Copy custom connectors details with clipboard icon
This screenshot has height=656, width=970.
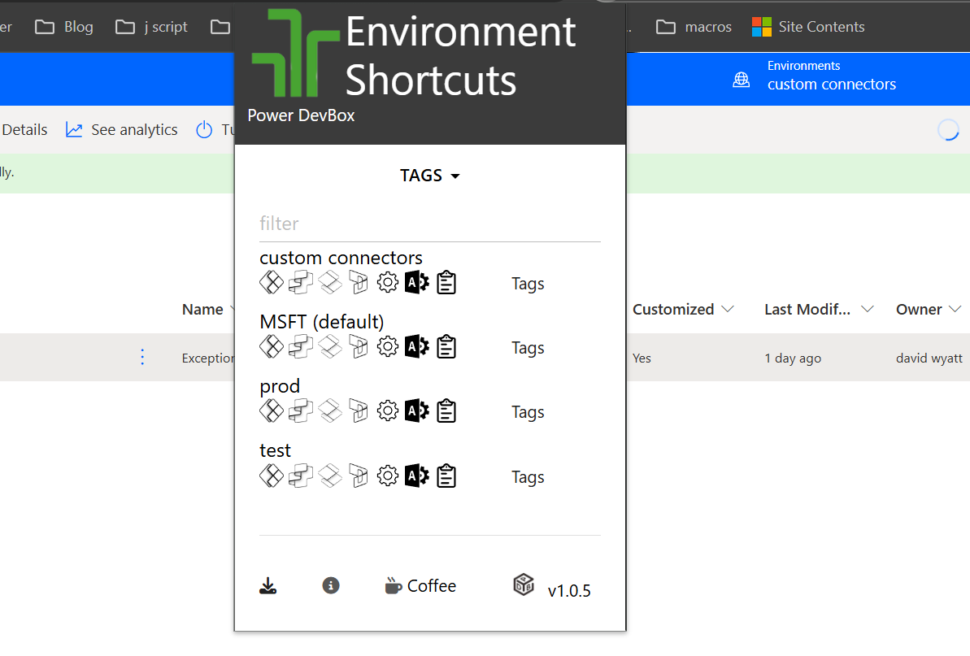click(446, 283)
